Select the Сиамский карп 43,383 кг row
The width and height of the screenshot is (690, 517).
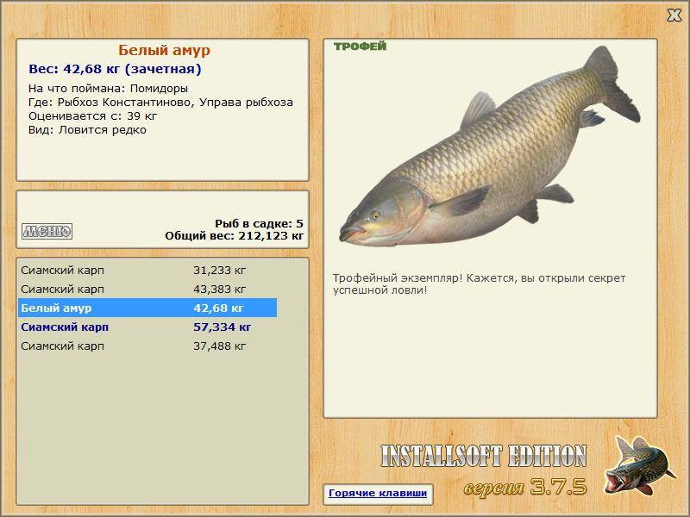pyautogui.click(x=147, y=289)
